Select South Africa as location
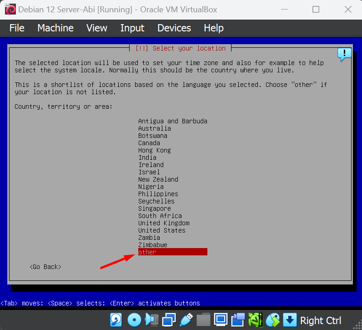This screenshot has height=330, width=362. pos(173,216)
